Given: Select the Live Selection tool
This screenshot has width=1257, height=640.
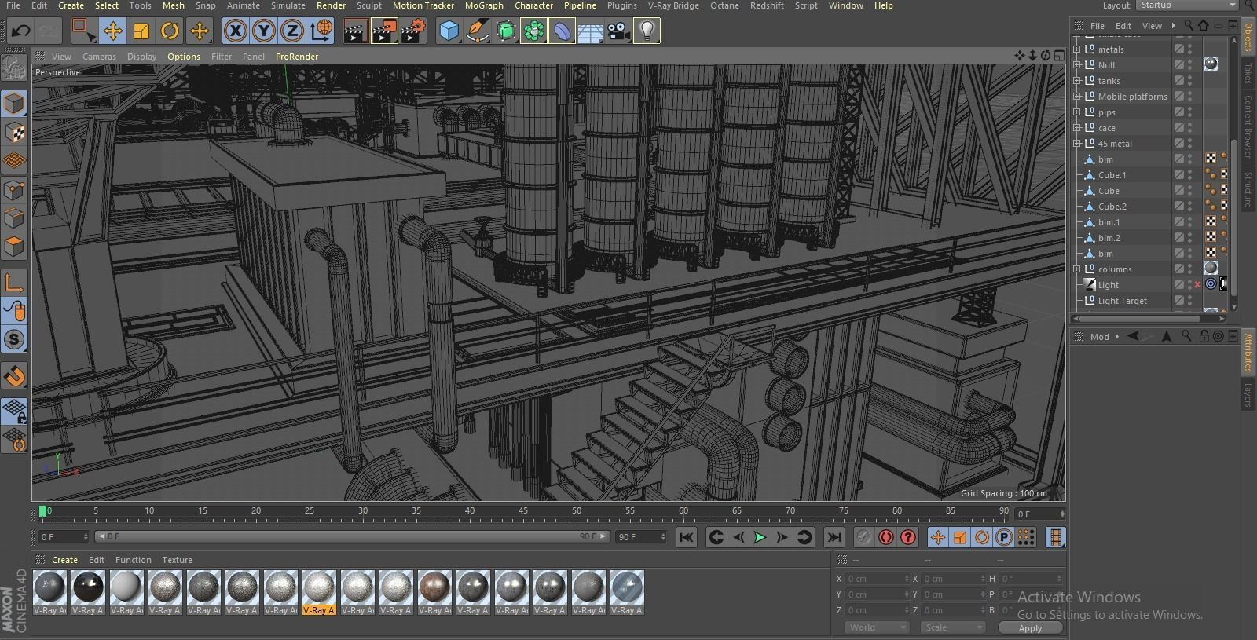Looking at the screenshot, I should [x=83, y=31].
